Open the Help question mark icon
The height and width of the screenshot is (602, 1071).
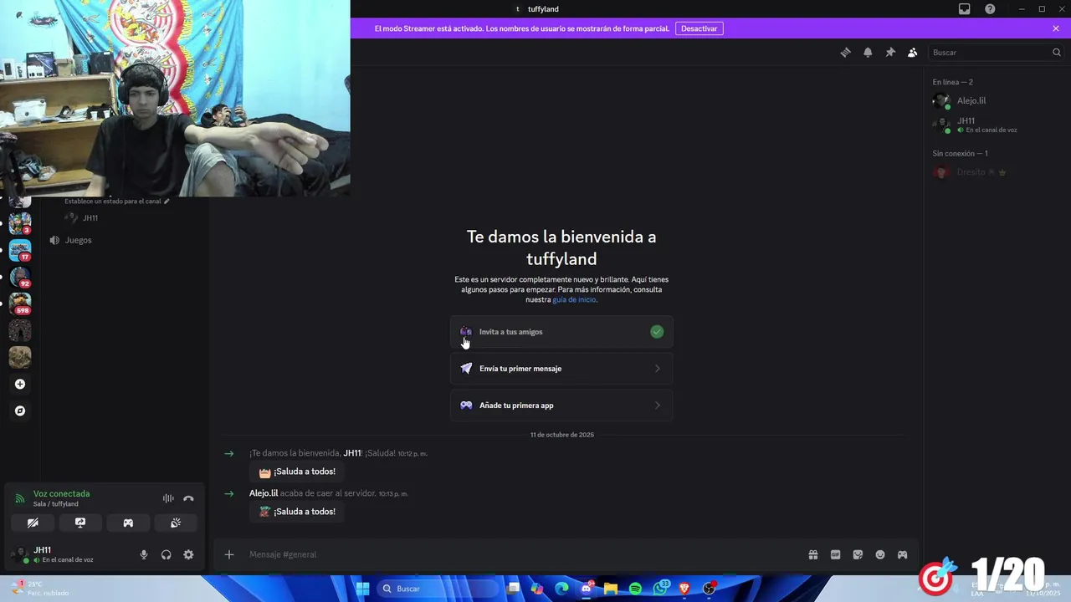(990, 9)
